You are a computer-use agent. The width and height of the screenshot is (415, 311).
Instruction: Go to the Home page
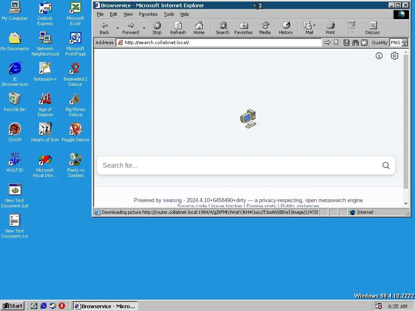[199, 28]
